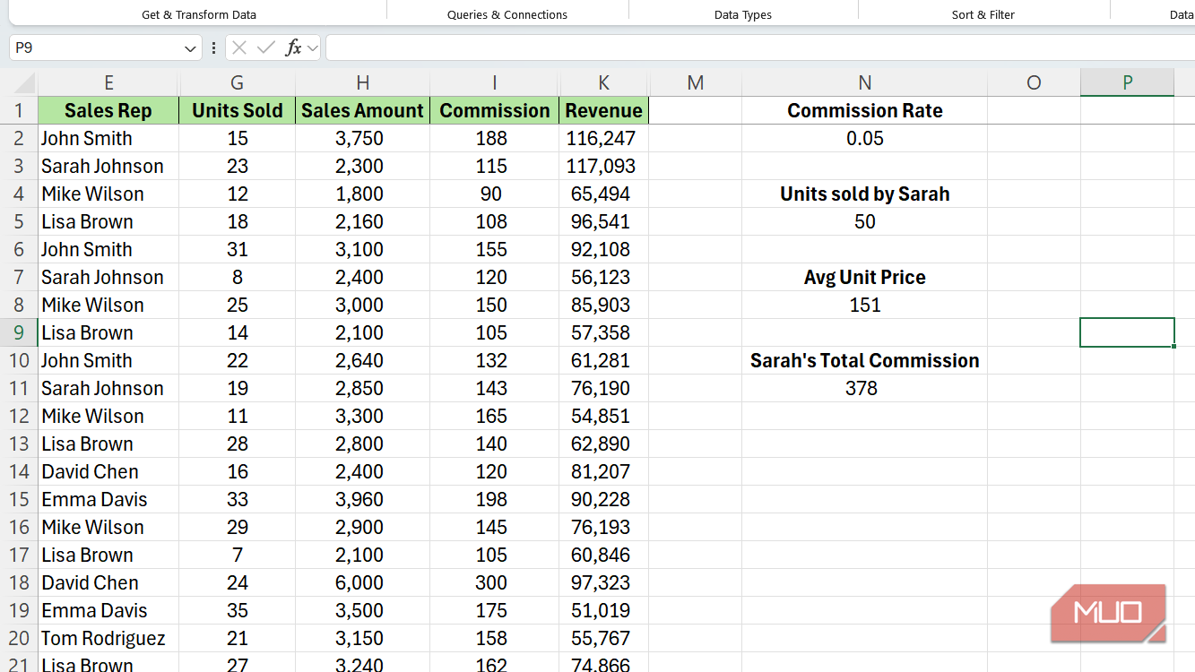1195x672 pixels.
Task: Select the revenue cell showing 116,247
Action: [x=603, y=139]
